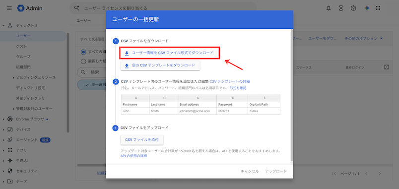Click the Devices icon in sidebar

tap(10, 129)
